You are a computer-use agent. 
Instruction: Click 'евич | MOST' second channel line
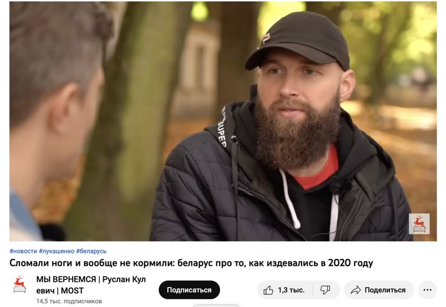(x=60, y=291)
